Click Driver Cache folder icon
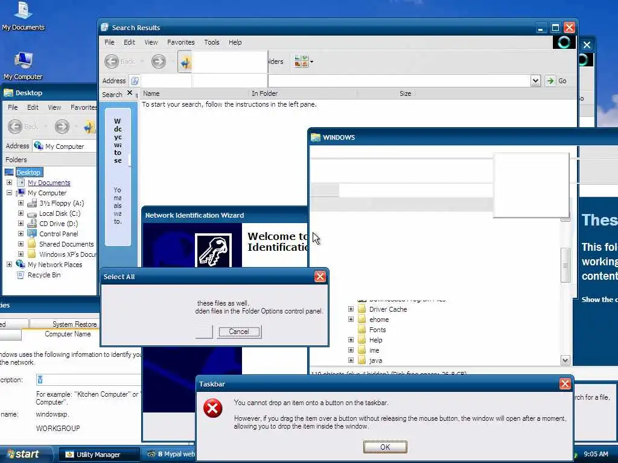Screen dimensions: 618x463 point(362,309)
